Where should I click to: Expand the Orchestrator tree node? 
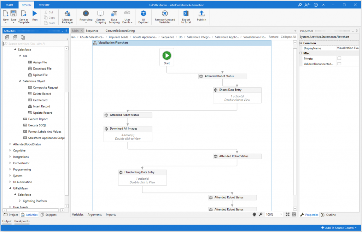pyautogui.click(x=10, y=163)
